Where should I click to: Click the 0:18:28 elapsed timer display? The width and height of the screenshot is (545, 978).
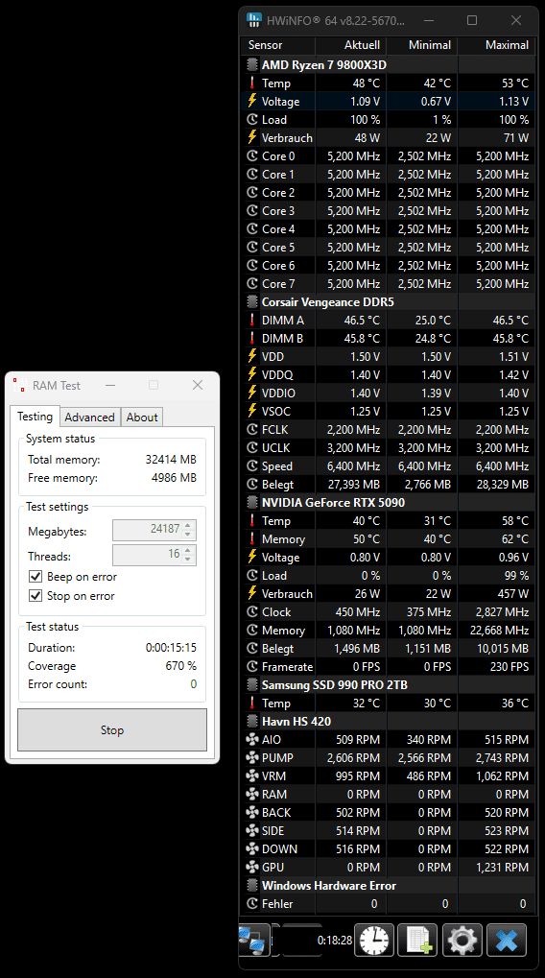334,940
